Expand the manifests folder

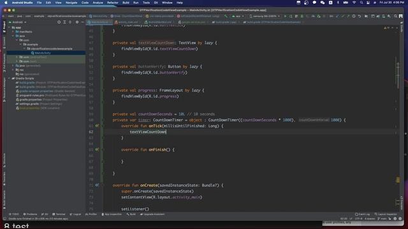click(13, 32)
